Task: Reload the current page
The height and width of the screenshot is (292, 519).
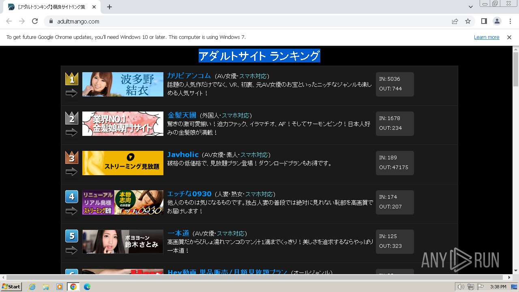Action: click(35, 21)
